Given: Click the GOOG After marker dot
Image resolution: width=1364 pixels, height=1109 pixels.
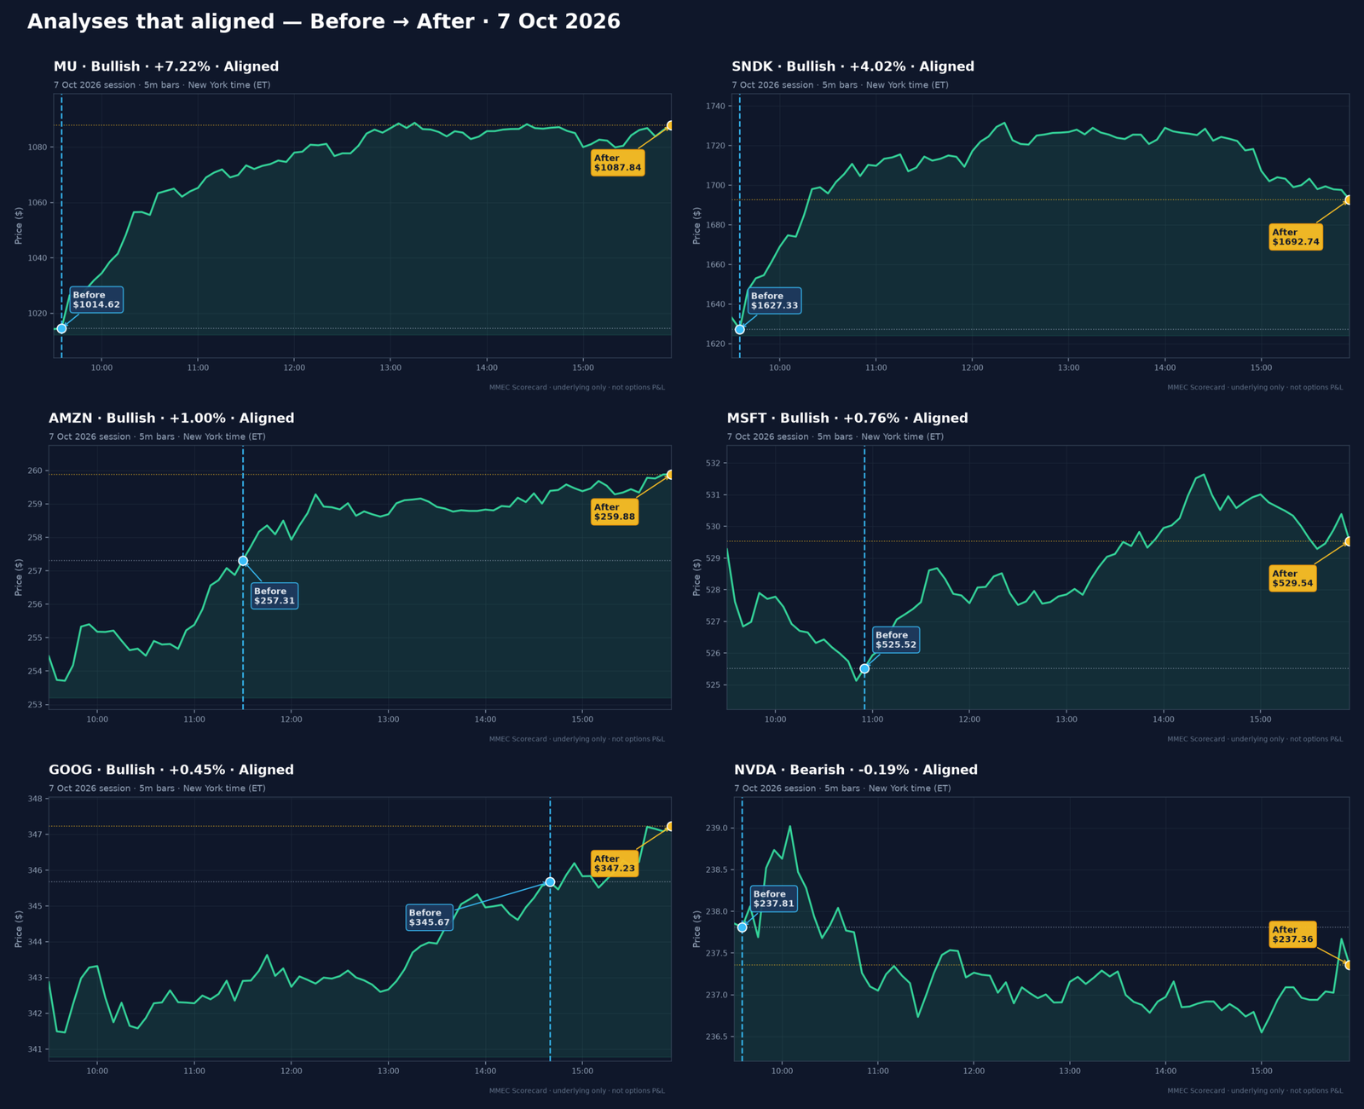Looking at the screenshot, I should tap(670, 826).
